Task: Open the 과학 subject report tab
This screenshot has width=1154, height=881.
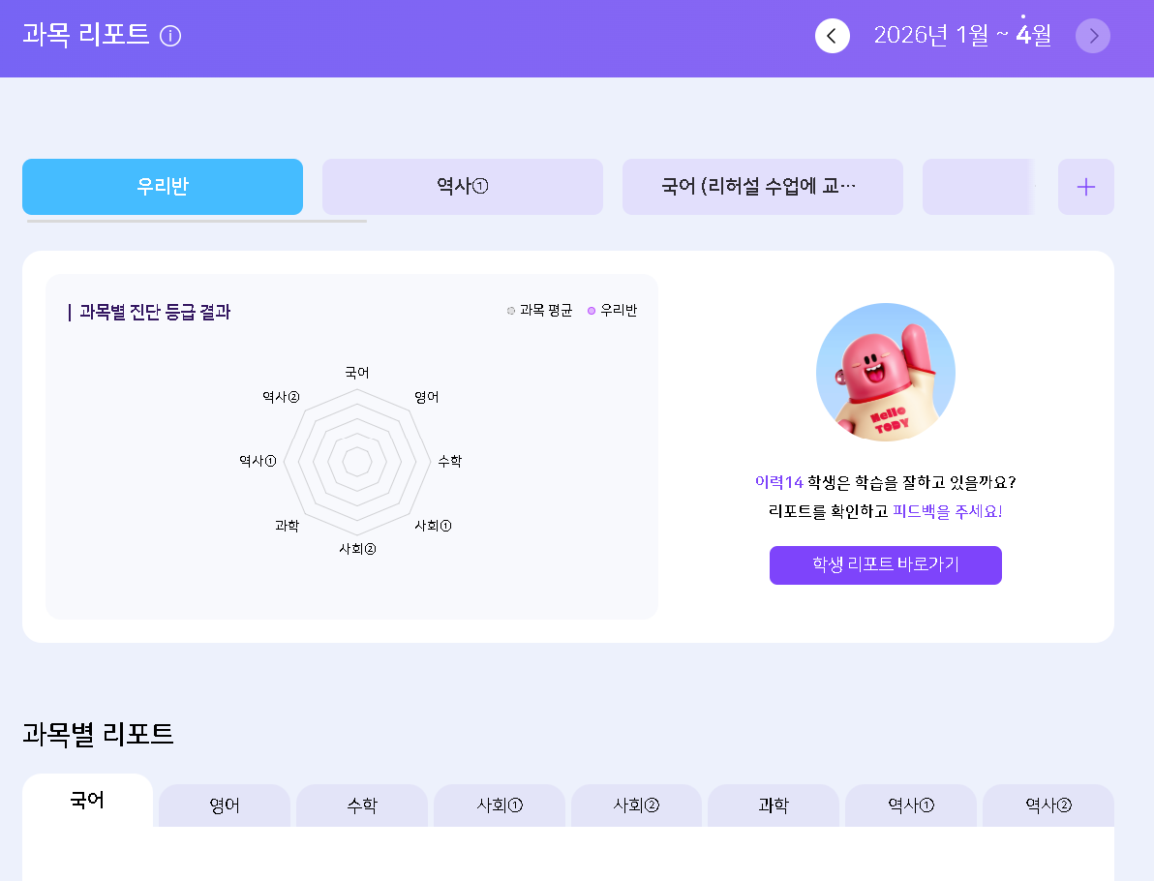Action: coord(774,805)
